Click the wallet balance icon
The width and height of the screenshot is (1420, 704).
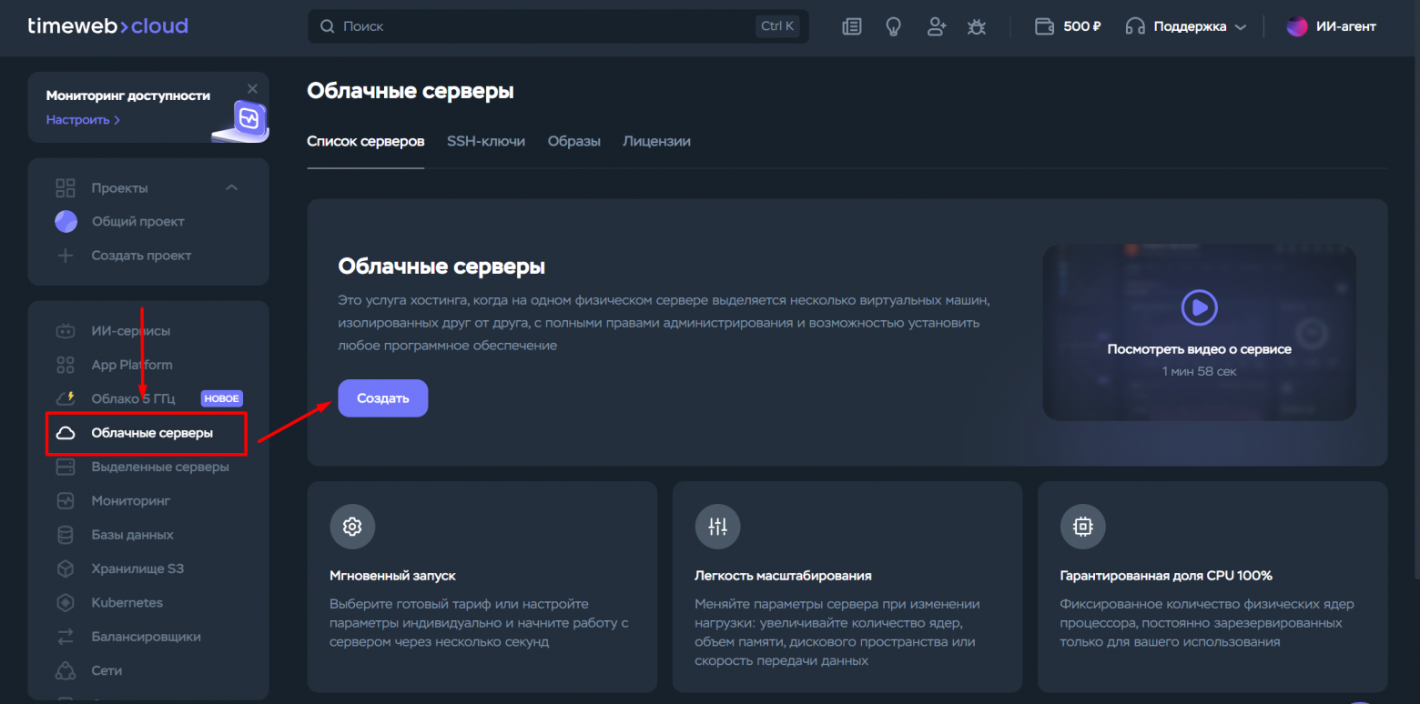(x=1044, y=26)
